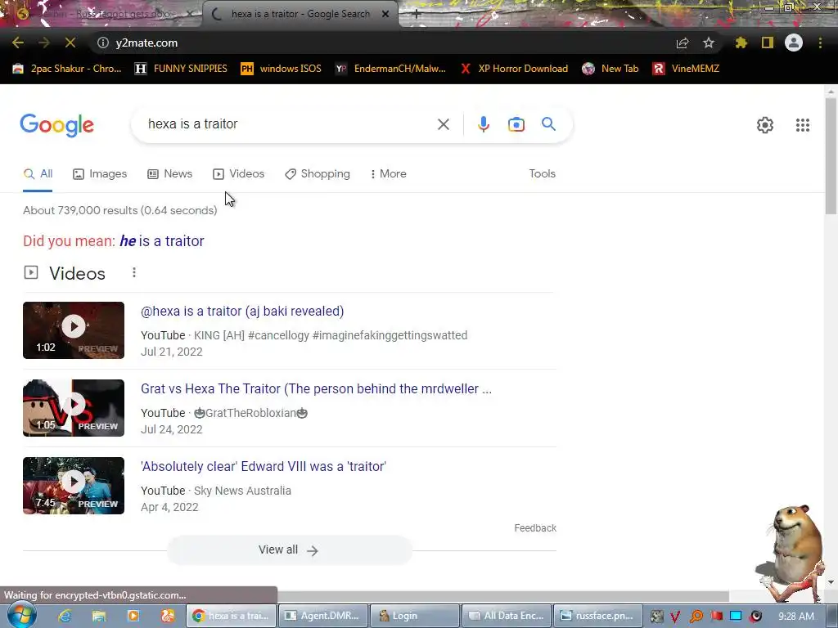Launch Internet Explorer from the taskbar
This screenshot has height=628, width=838.
tap(65, 616)
